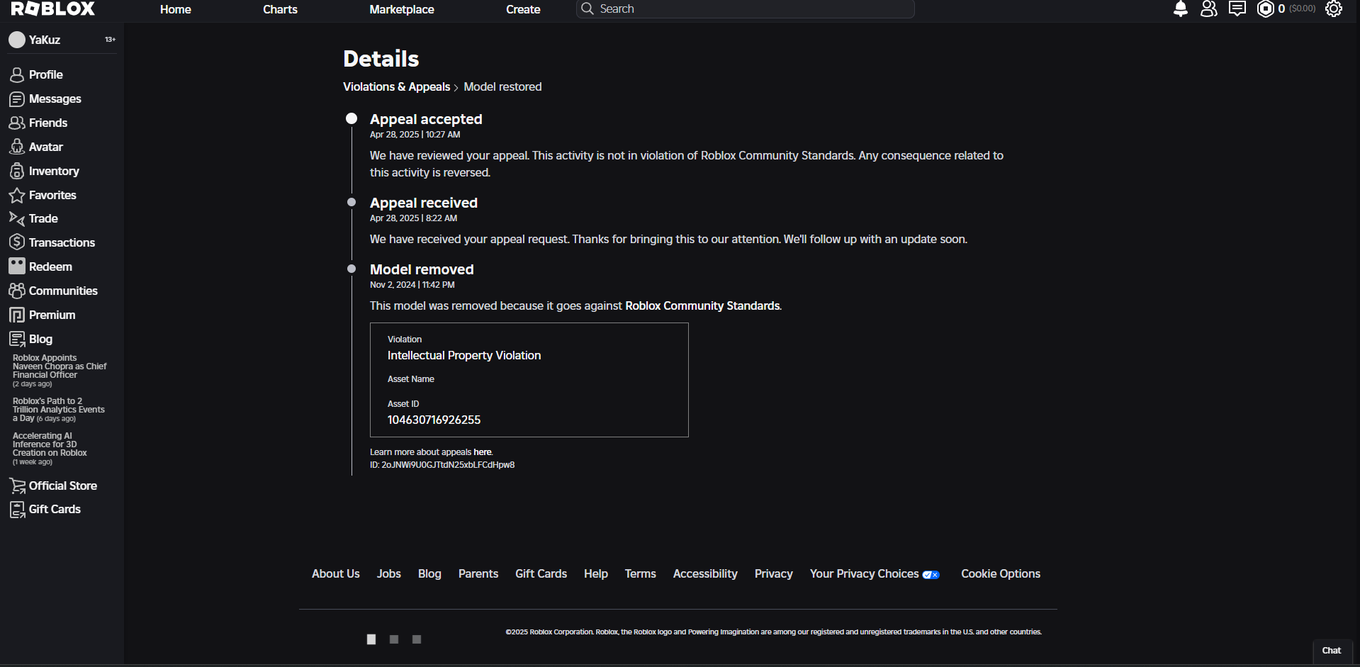This screenshot has height=667, width=1360.
Task: Click Gift Cards in the footer
Action: point(541,573)
